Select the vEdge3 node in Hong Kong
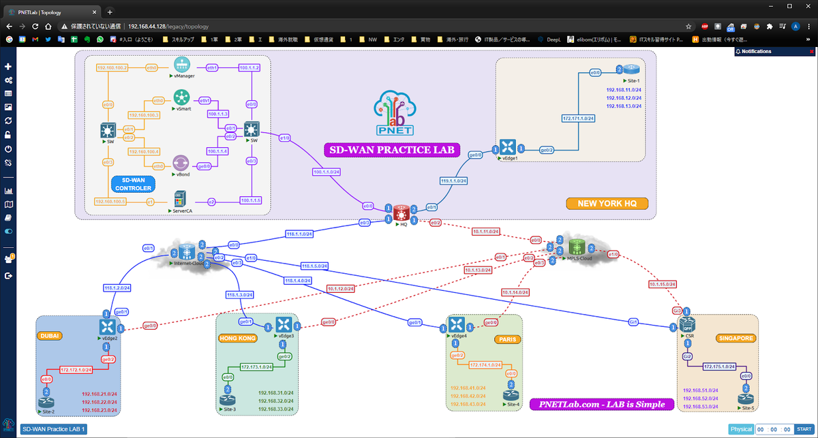 pyautogui.click(x=284, y=326)
